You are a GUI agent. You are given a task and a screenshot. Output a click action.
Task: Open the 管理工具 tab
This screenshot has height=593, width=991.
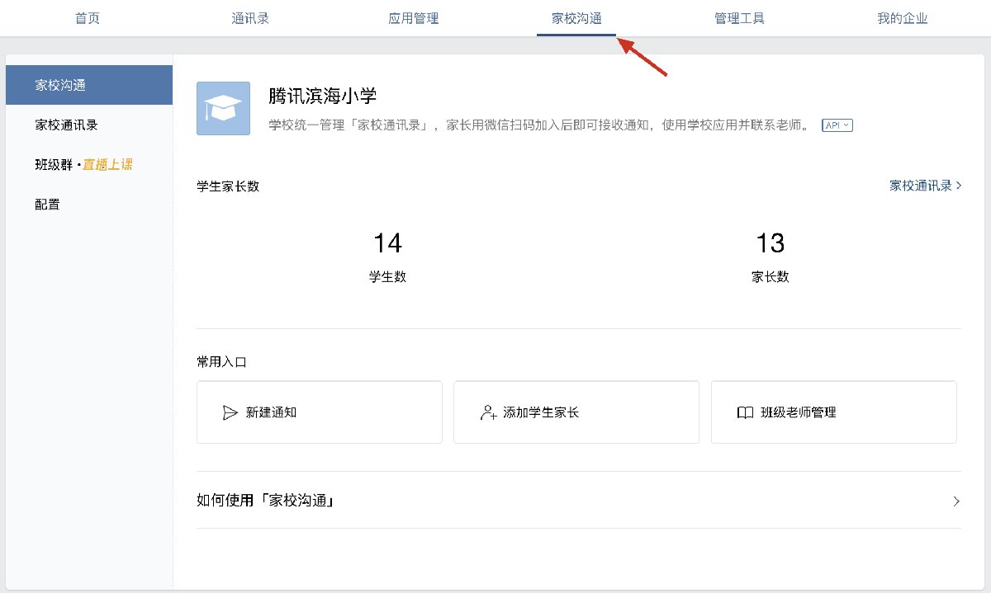click(x=739, y=18)
